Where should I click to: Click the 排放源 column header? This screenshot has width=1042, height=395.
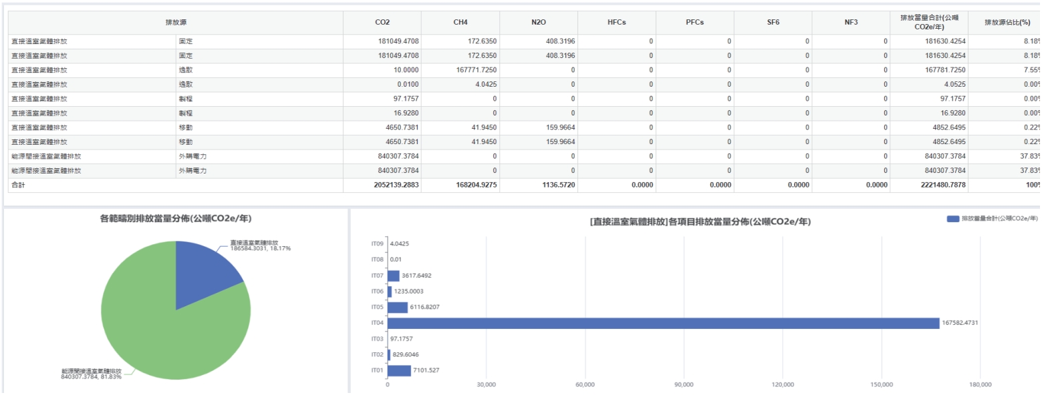(x=176, y=23)
